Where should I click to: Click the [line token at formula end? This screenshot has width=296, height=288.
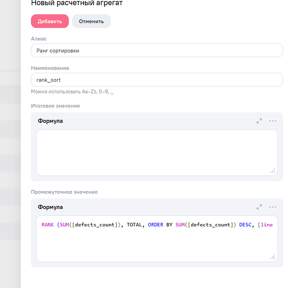point(265,225)
